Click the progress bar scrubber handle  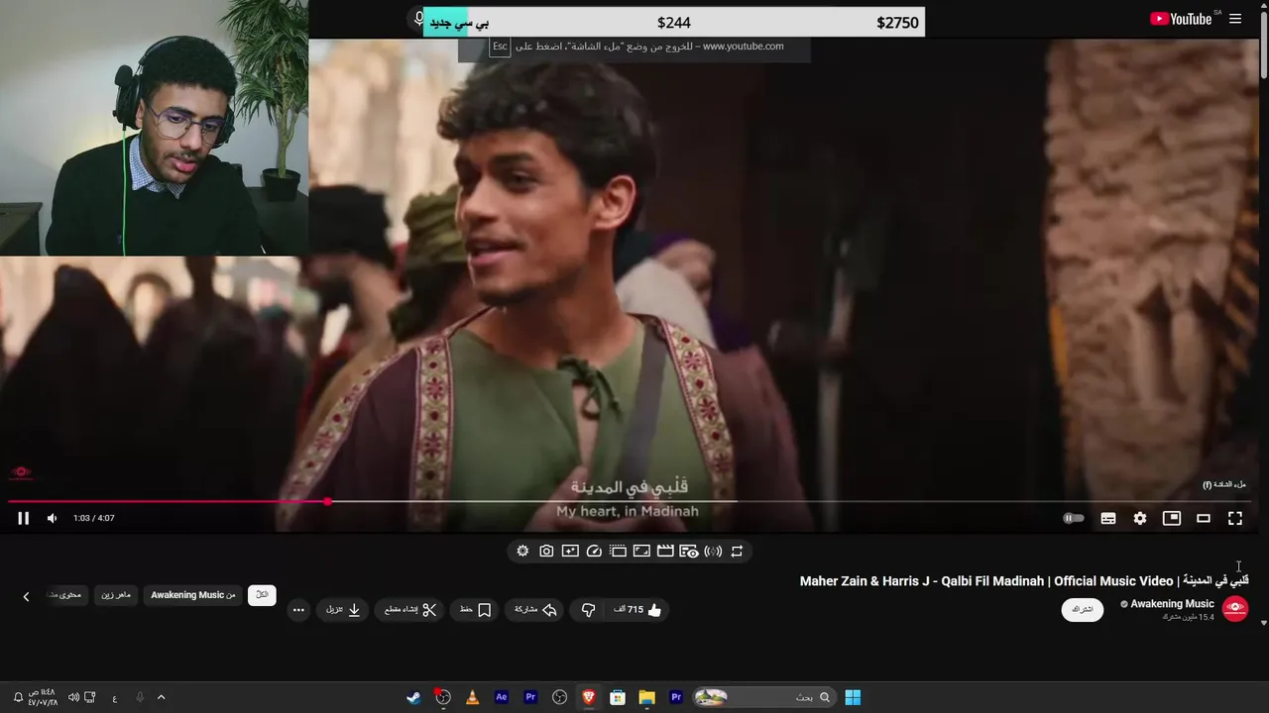327,501
